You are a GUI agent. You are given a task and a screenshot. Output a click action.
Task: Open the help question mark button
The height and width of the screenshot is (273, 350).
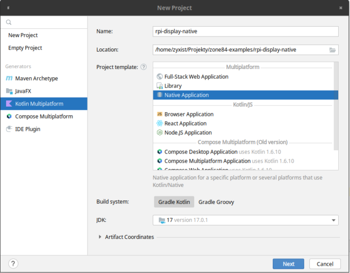pyautogui.click(x=13, y=263)
